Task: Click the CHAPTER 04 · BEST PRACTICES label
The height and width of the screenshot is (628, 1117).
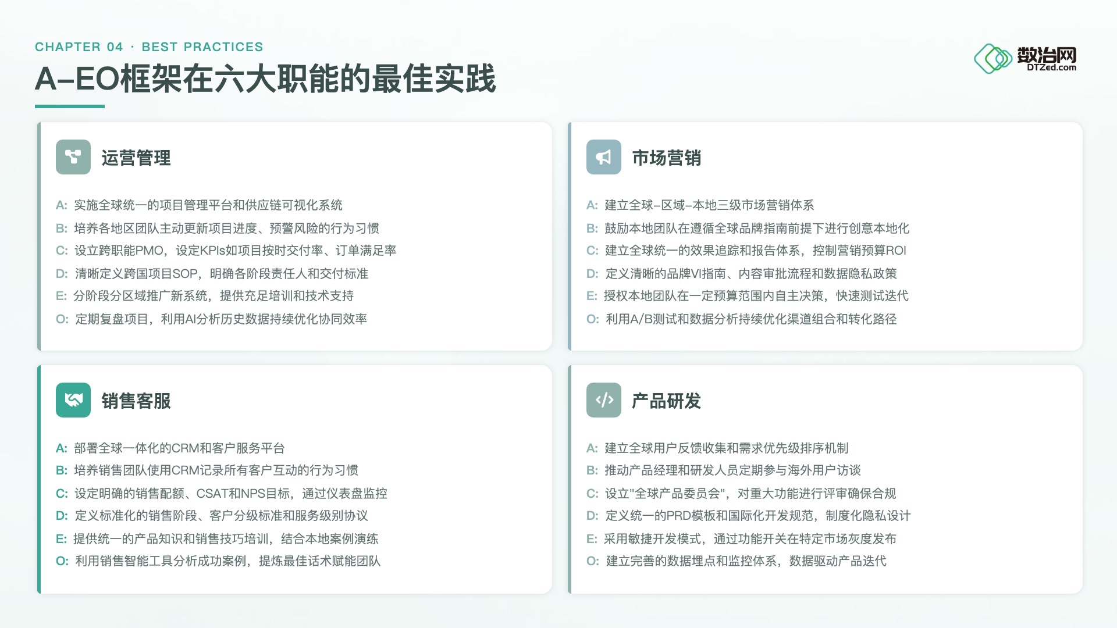Action: point(149,47)
